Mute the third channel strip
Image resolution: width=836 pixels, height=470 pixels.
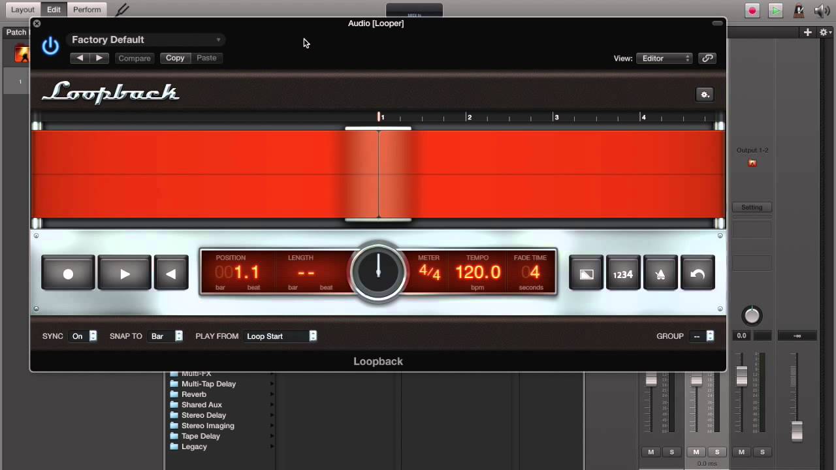tap(741, 452)
